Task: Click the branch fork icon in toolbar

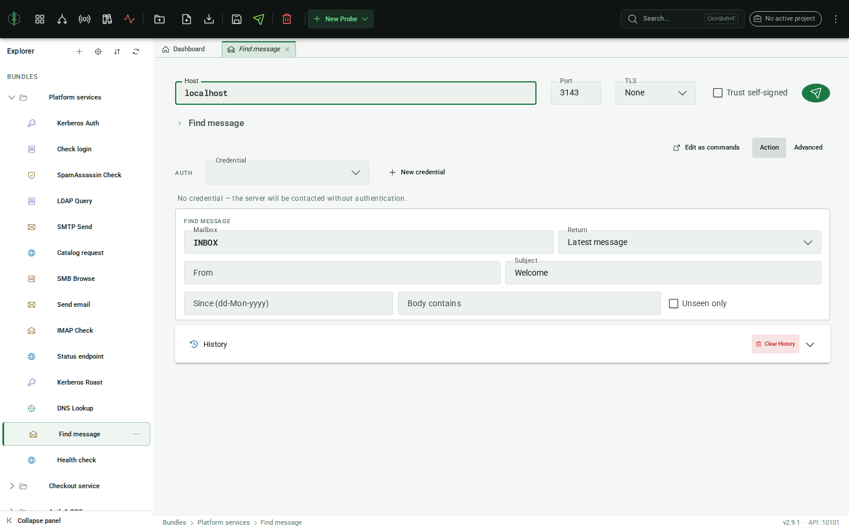Action: point(62,19)
